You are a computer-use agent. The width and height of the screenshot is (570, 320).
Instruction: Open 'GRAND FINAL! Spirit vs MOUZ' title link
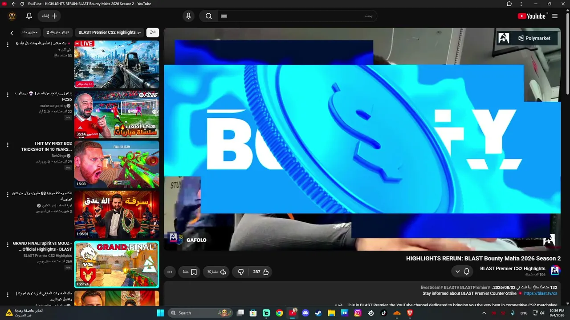pyautogui.click(x=42, y=246)
